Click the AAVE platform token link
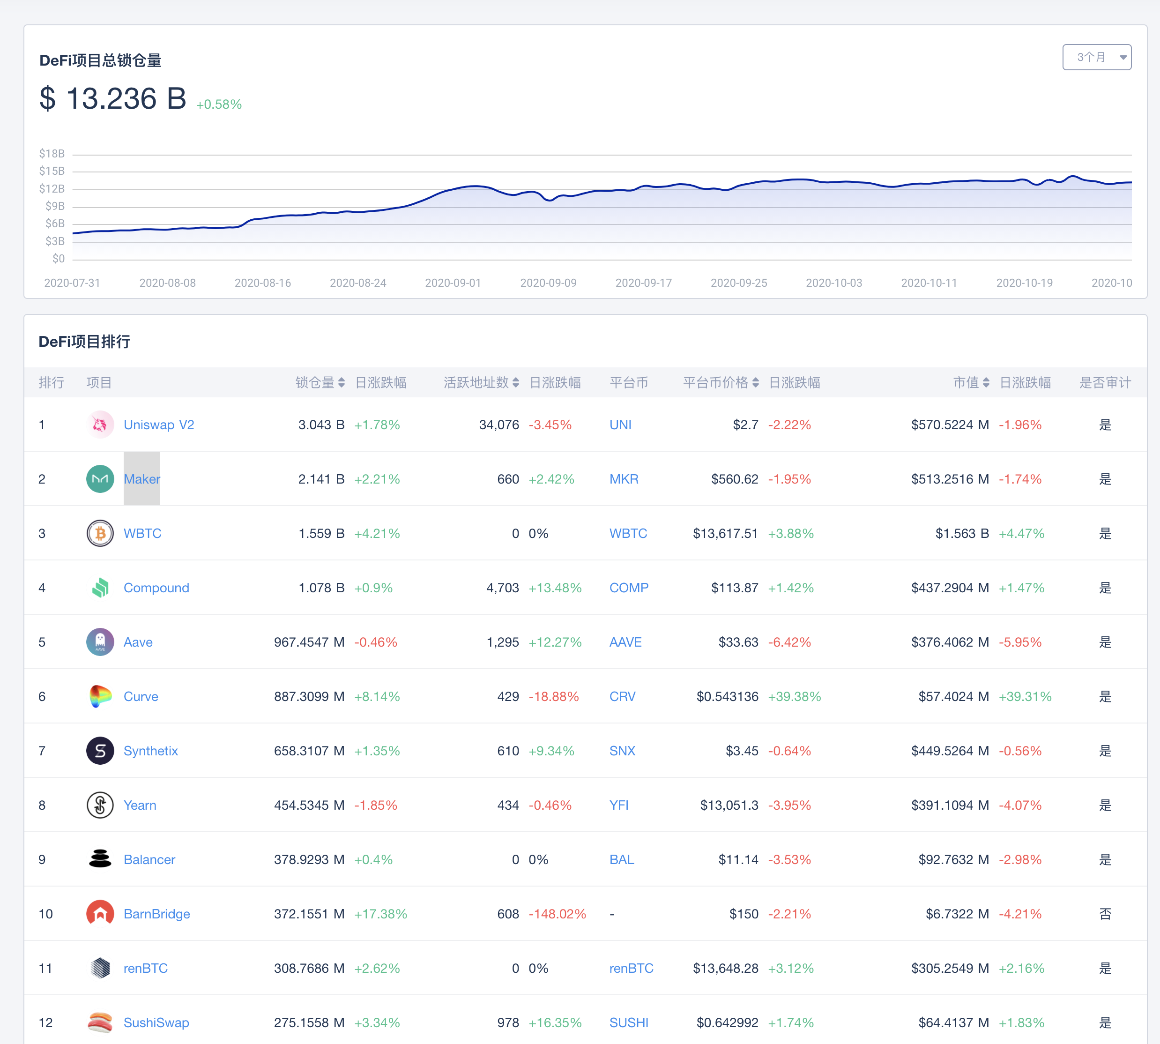 [625, 642]
